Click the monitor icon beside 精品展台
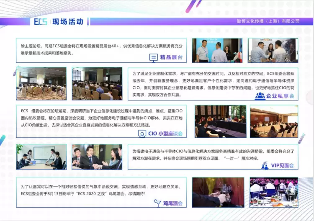 [x=154, y=57]
